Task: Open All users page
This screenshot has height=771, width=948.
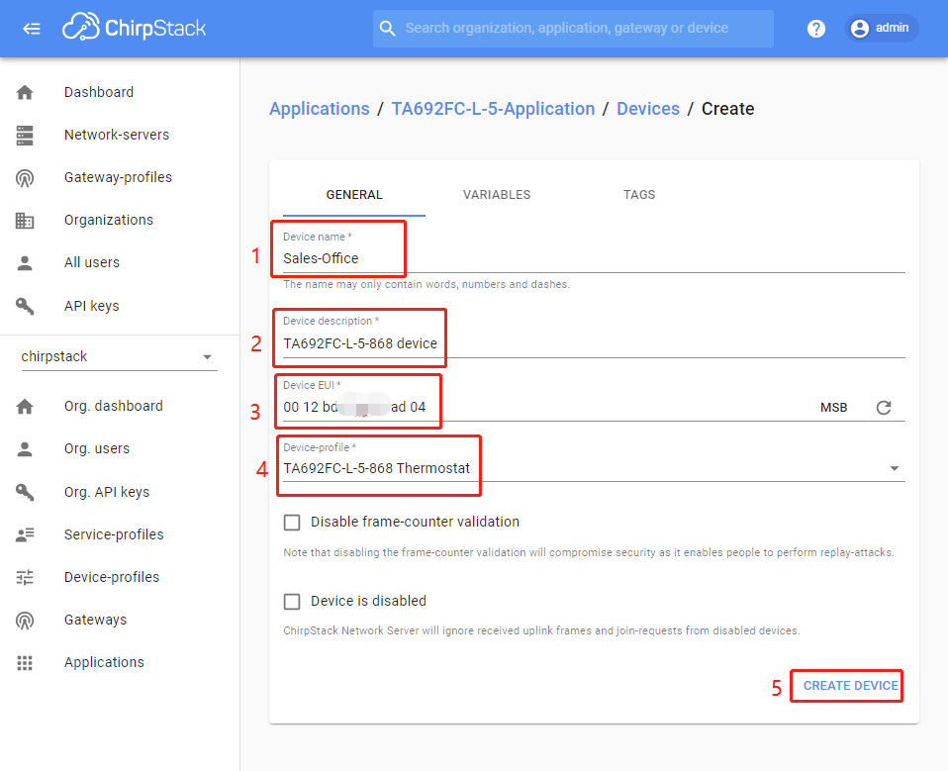Action: click(92, 262)
